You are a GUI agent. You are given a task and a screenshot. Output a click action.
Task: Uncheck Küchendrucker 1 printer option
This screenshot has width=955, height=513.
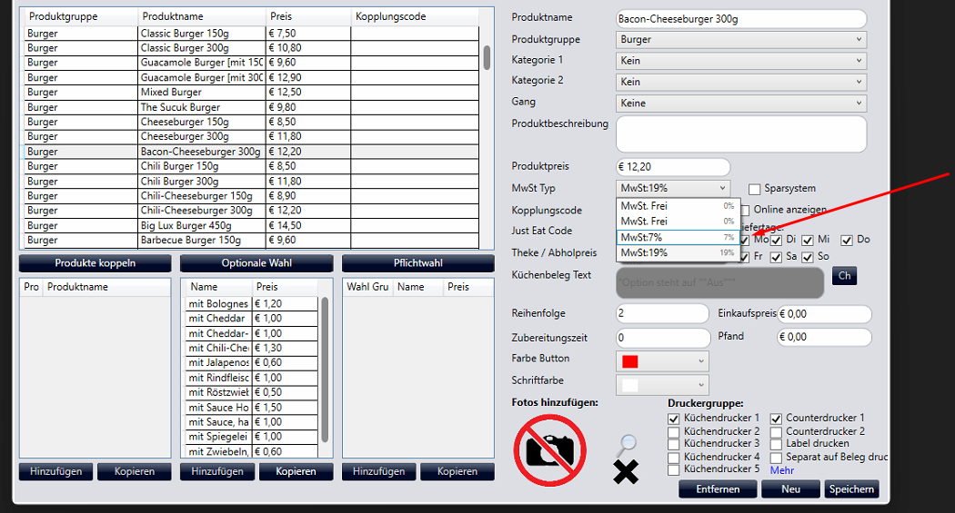pyautogui.click(x=673, y=419)
